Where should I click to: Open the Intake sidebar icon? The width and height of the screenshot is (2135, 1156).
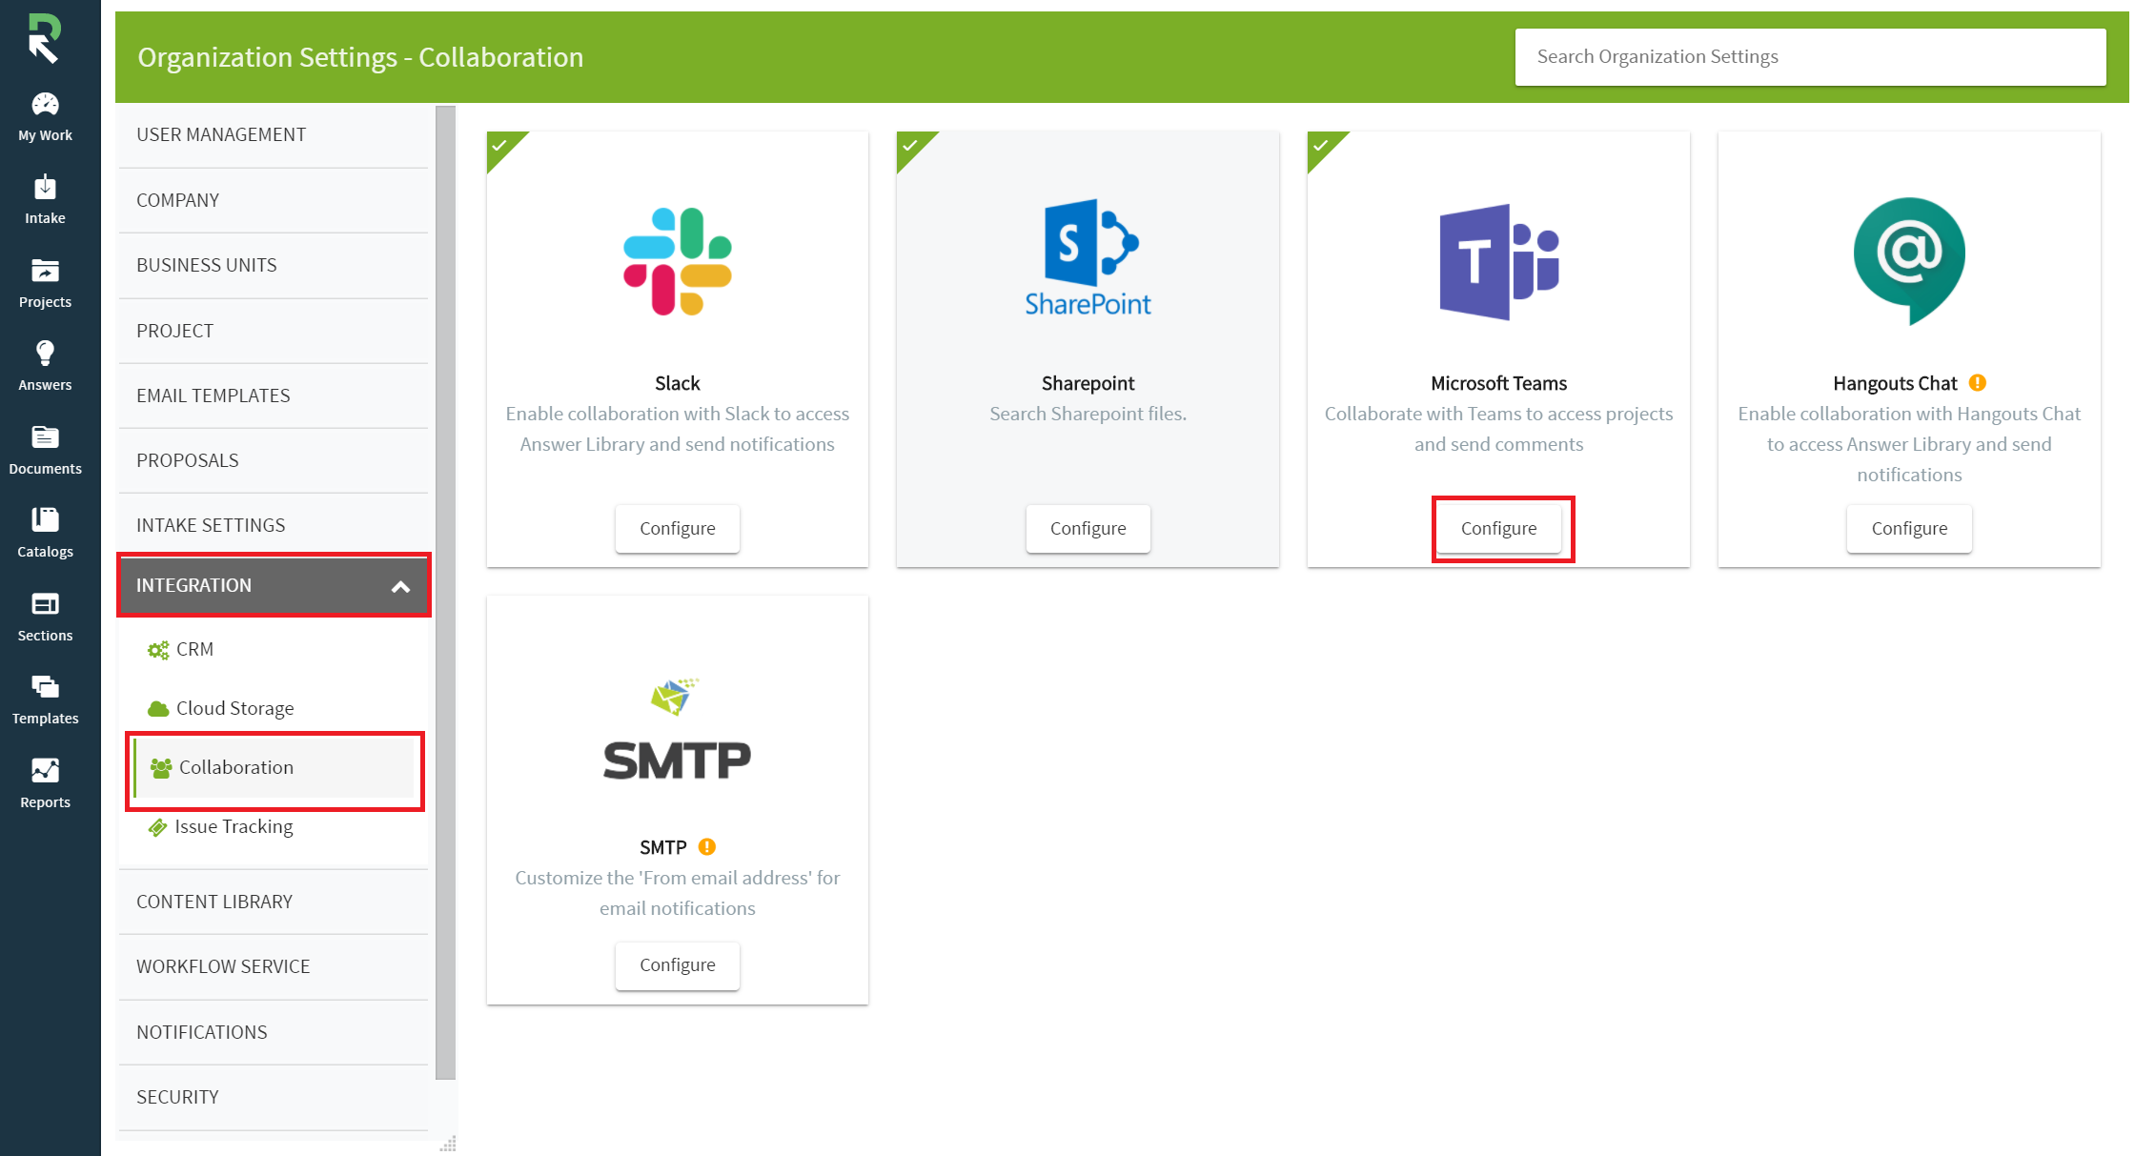click(45, 187)
